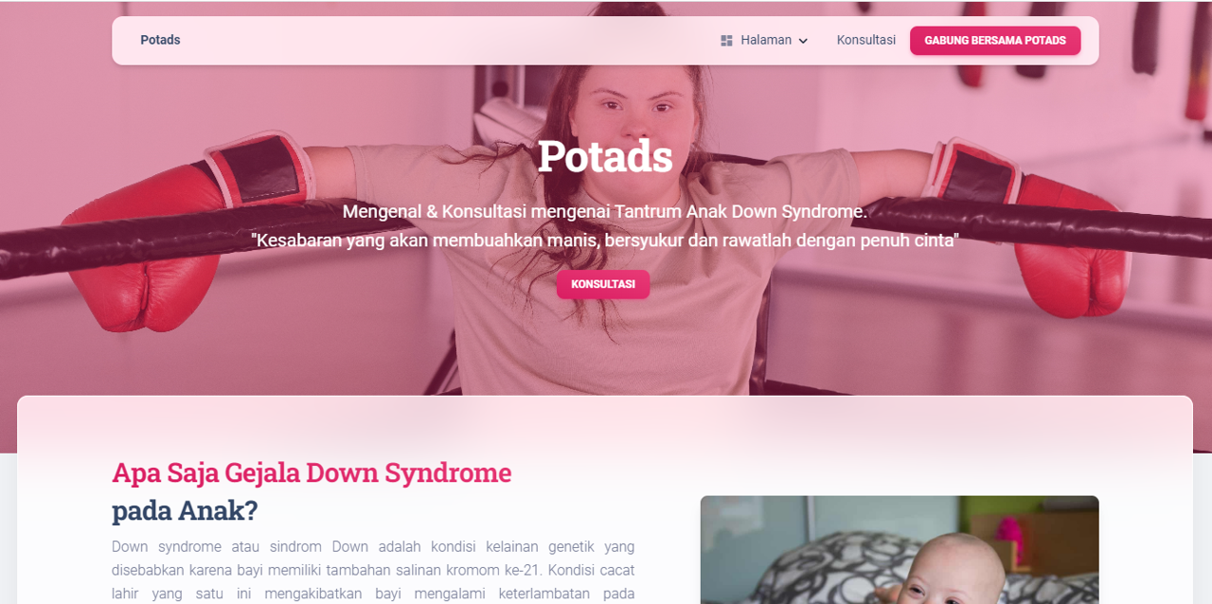Viewport: 1212px width, 604px height.
Task: Click the 'Apa Saja Gejala Down Syndrome' heading
Action: (x=312, y=471)
